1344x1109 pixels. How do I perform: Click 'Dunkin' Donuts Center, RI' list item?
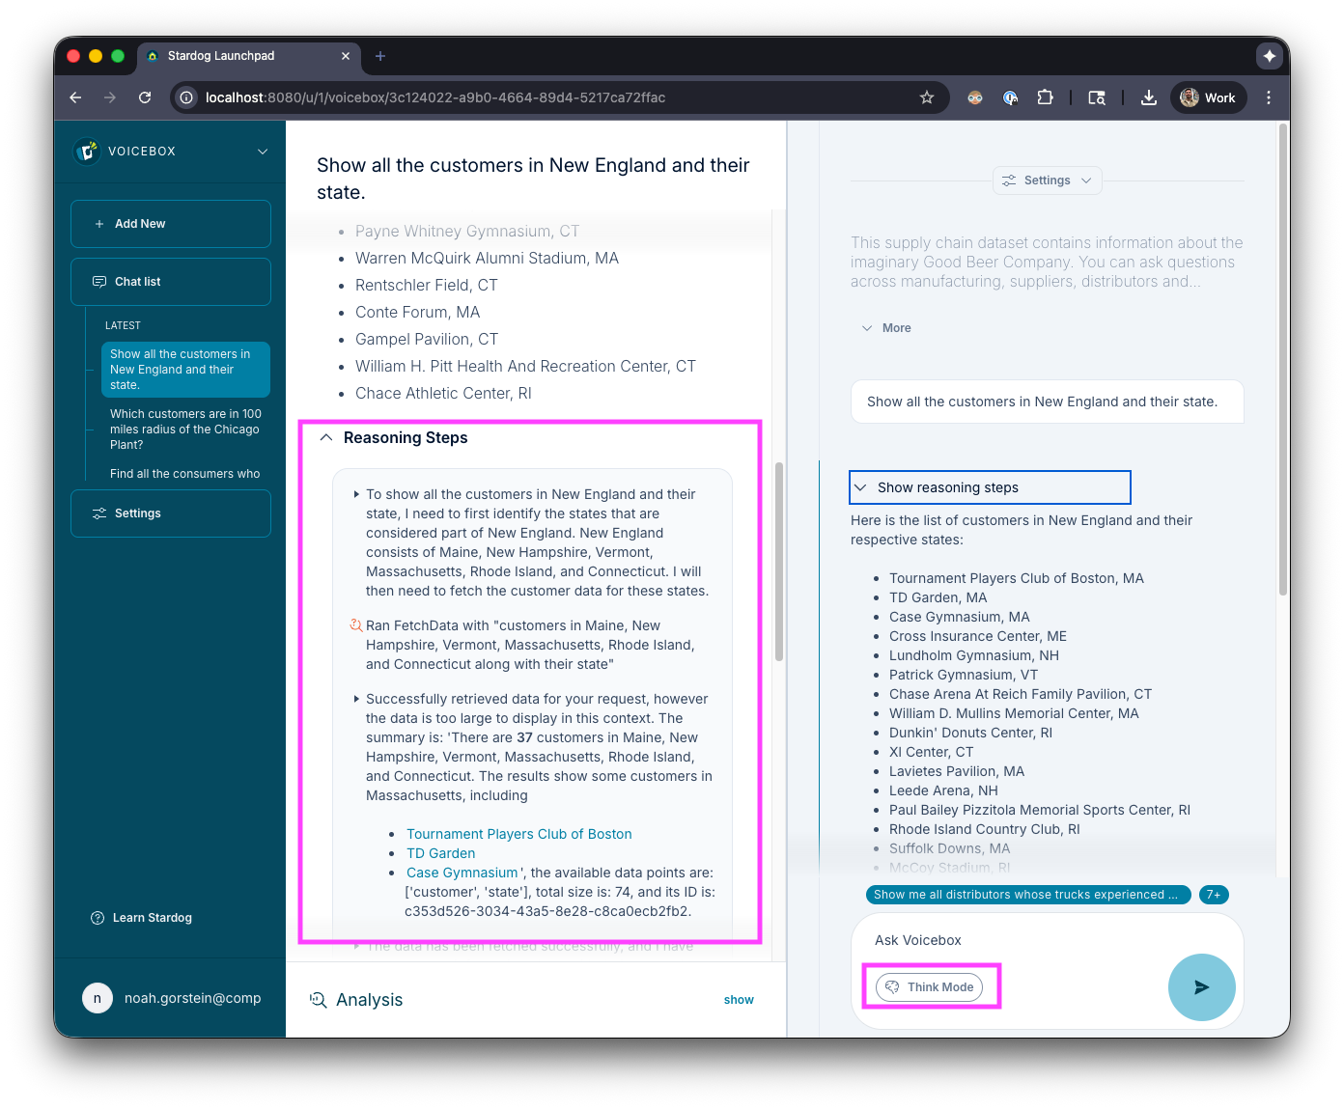click(x=970, y=733)
